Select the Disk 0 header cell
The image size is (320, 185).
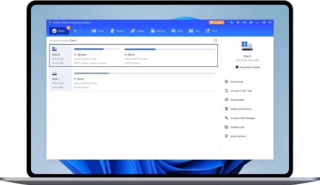[x=61, y=55]
